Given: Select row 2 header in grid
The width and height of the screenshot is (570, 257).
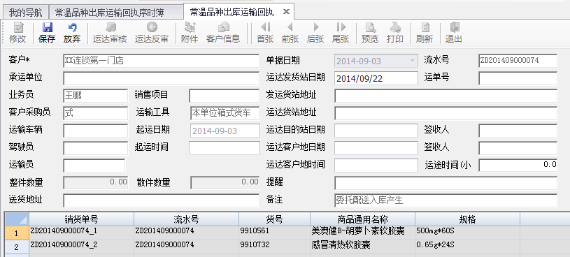Looking at the screenshot, I should click(x=16, y=247).
